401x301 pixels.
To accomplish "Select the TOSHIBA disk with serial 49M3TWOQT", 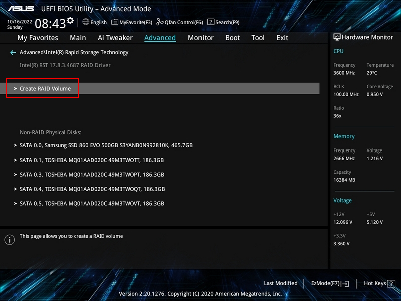I will (92, 189).
